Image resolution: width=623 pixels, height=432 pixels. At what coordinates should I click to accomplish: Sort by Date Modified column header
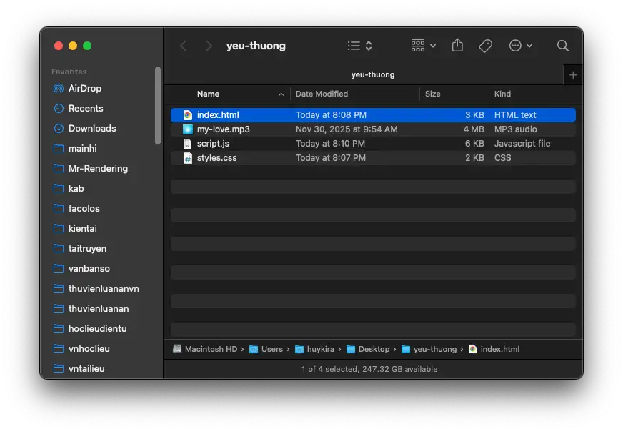coord(322,94)
